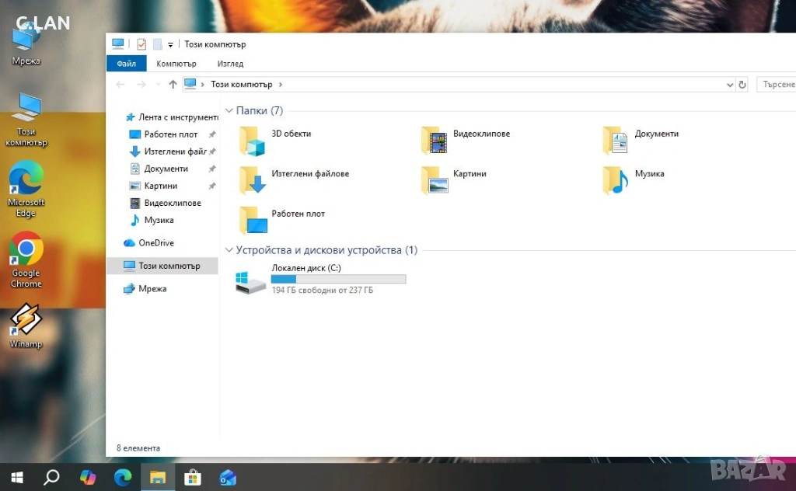Collapse the Папки (7) section
The width and height of the screenshot is (796, 491).
click(x=229, y=111)
